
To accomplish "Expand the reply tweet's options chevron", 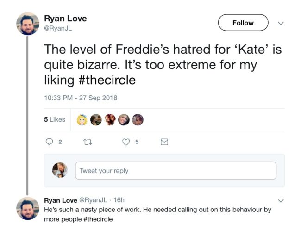I will tap(280, 200).
